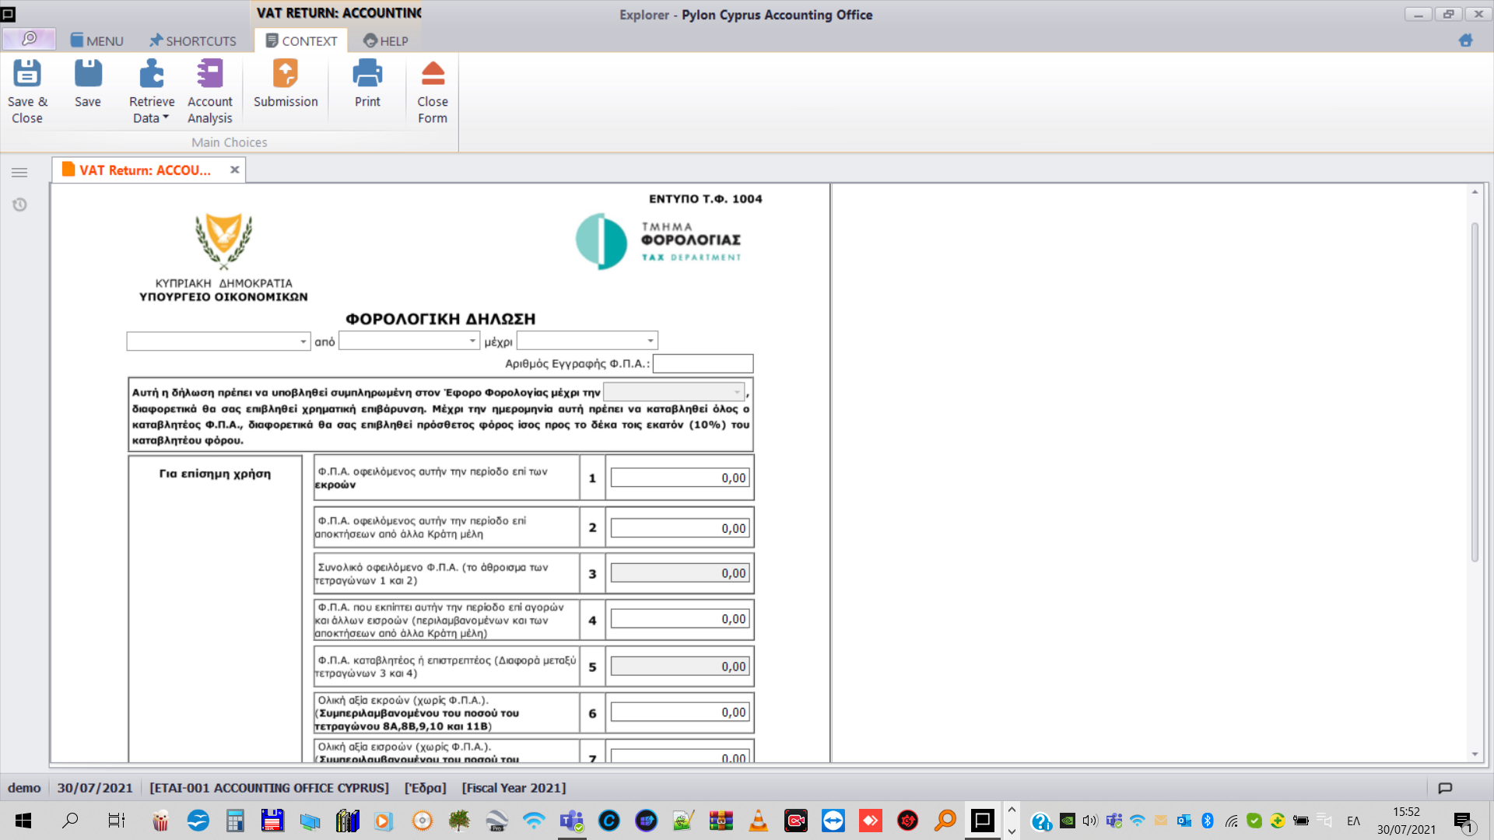The height and width of the screenshot is (840, 1494).
Task: Open the Account Analysis tool
Action: coord(210,75)
